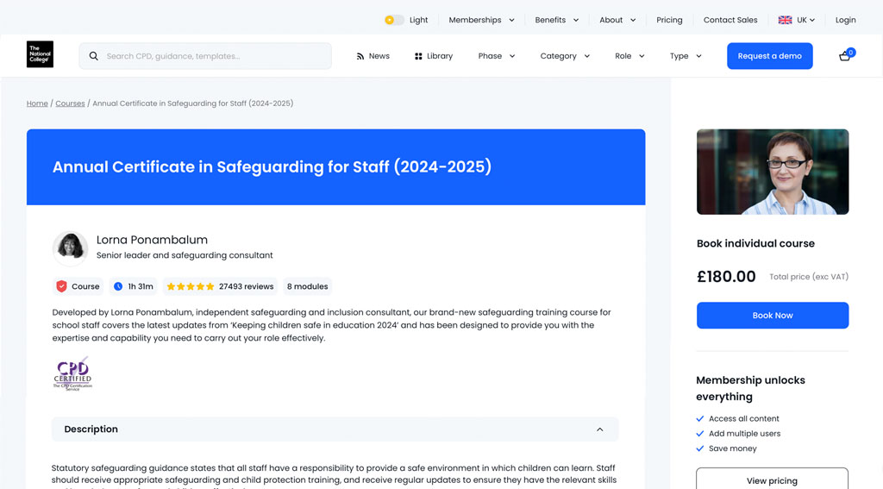Open Contact Sales

tap(730, 20)
